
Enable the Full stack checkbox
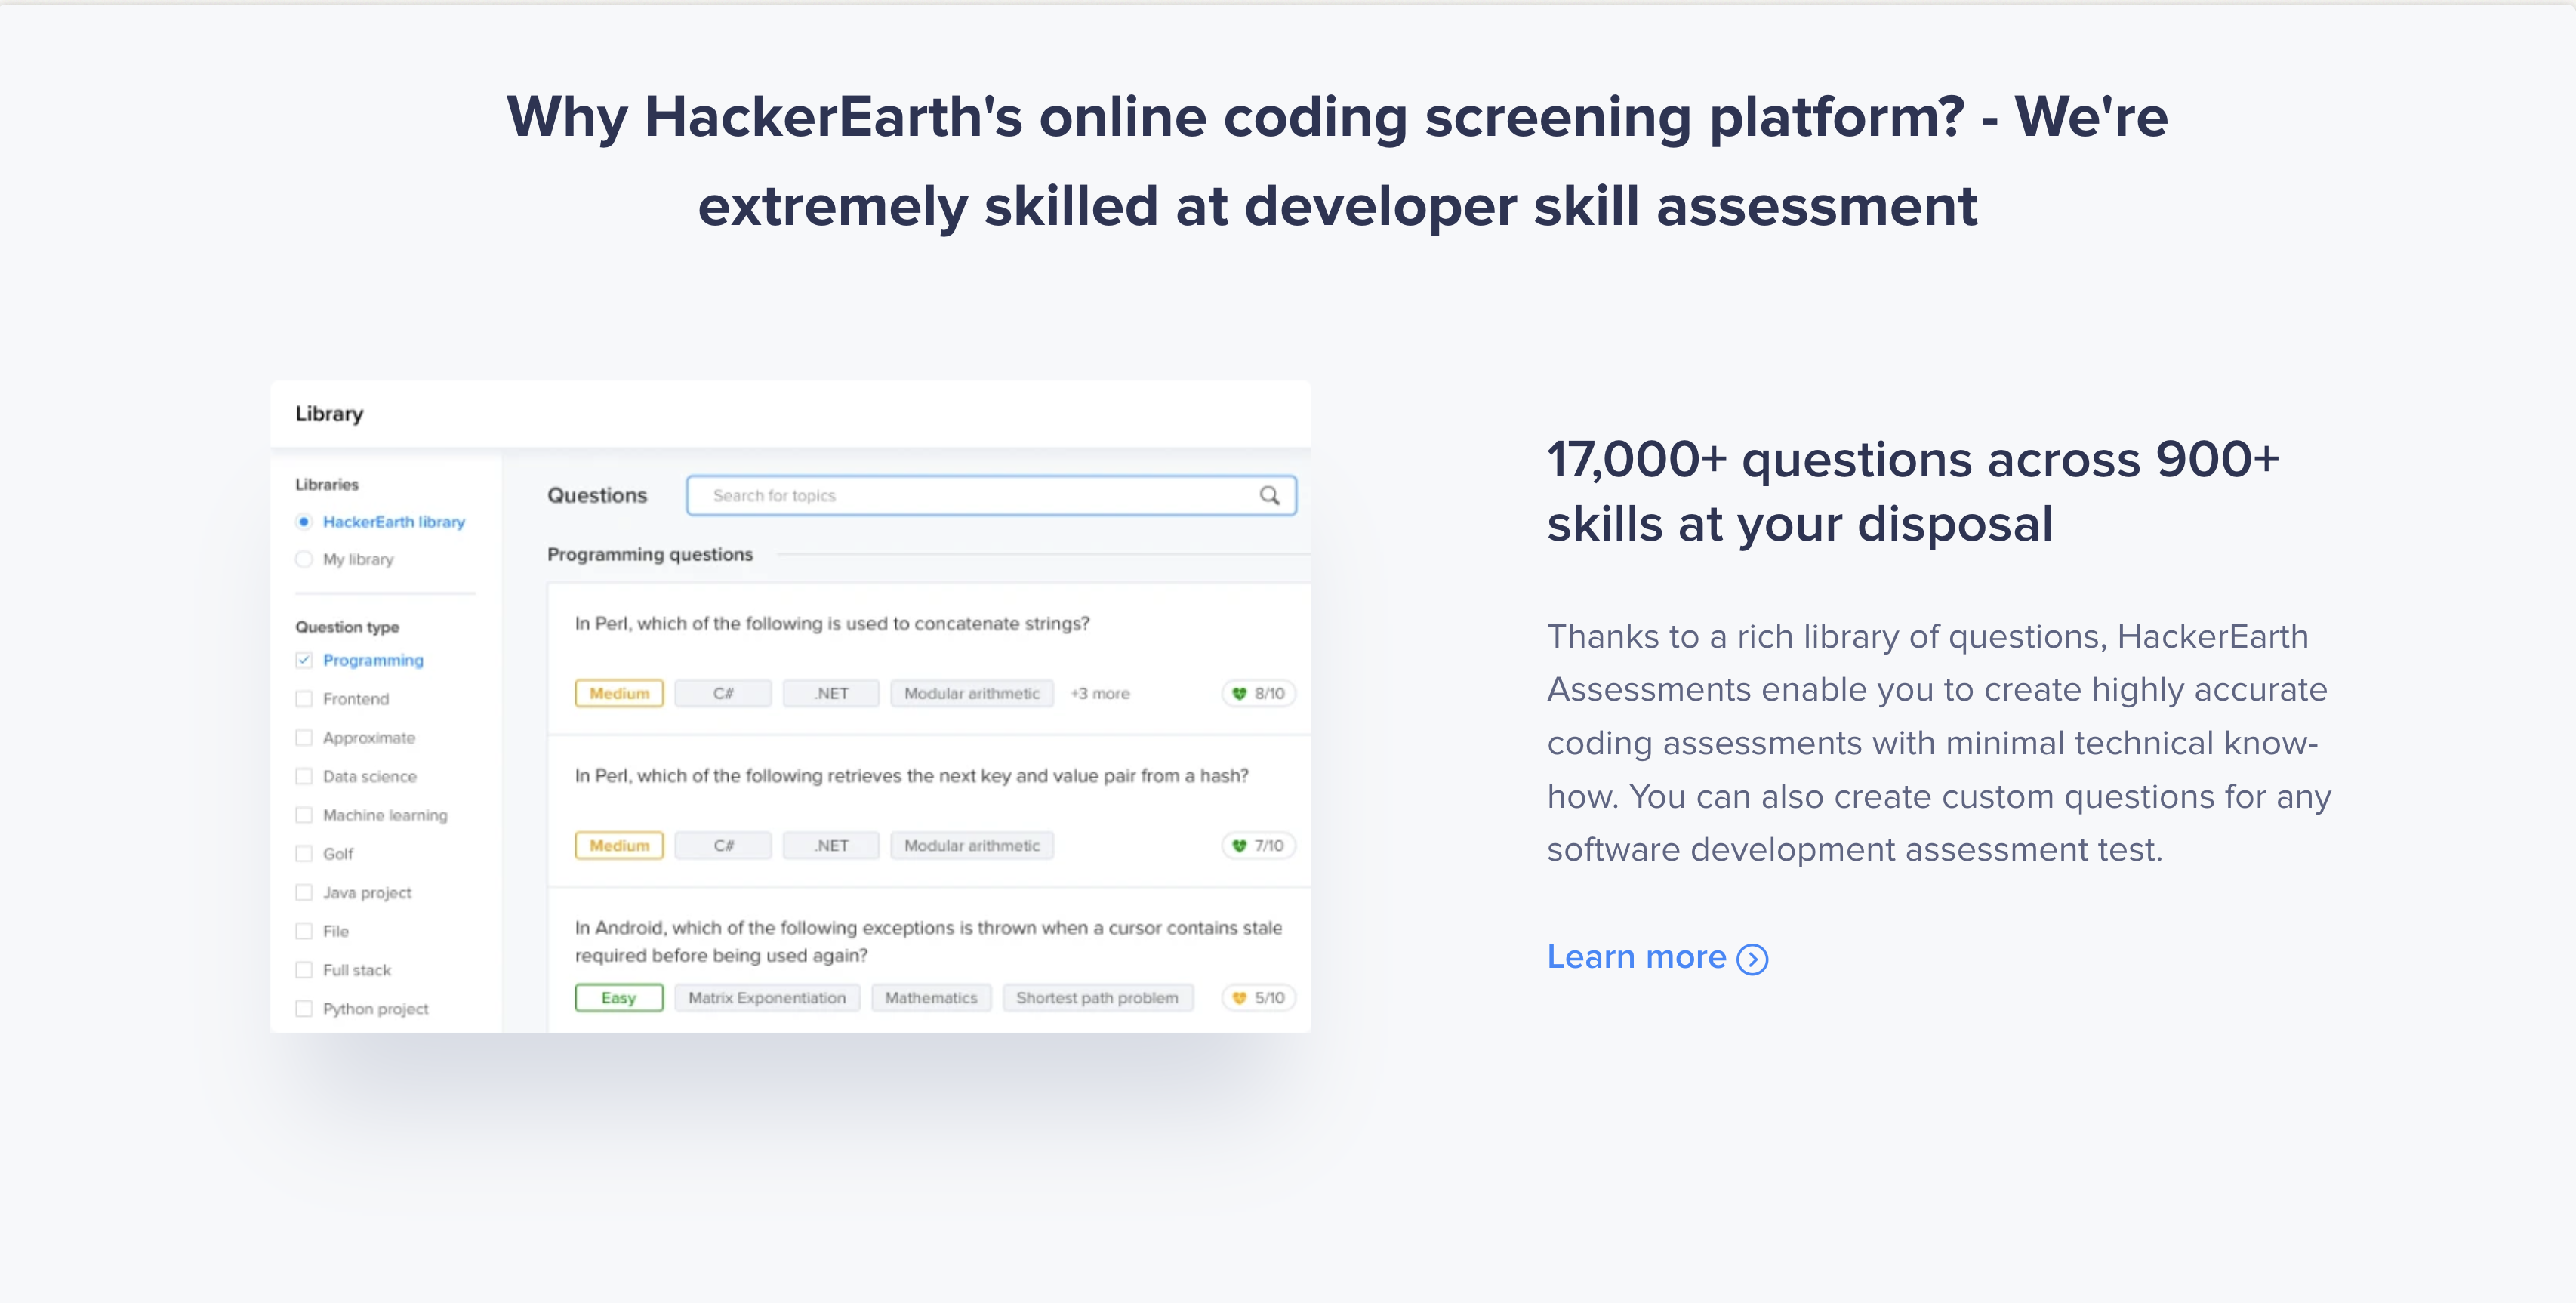[x=304, y=970]
